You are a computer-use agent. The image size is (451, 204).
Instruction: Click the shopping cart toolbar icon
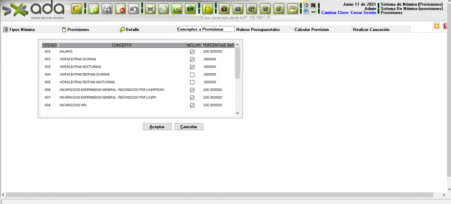[266, 9]
